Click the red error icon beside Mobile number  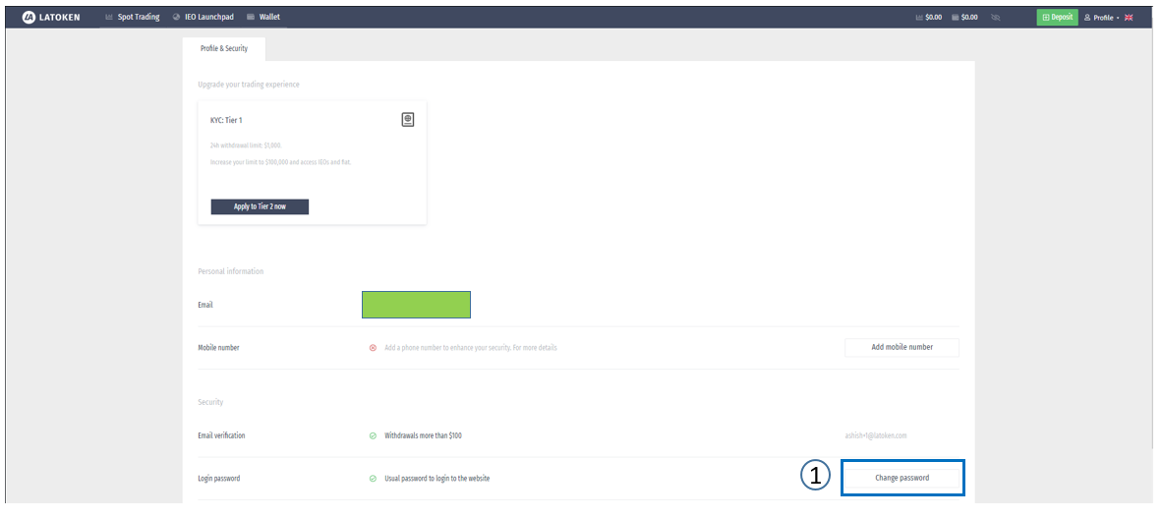(373, 347)
